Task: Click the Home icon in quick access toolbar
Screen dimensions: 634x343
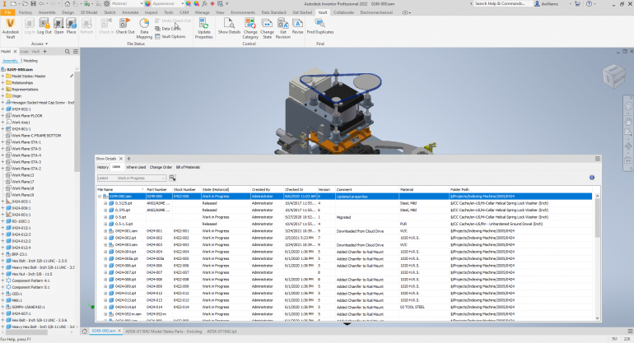Action: [68, 3]
